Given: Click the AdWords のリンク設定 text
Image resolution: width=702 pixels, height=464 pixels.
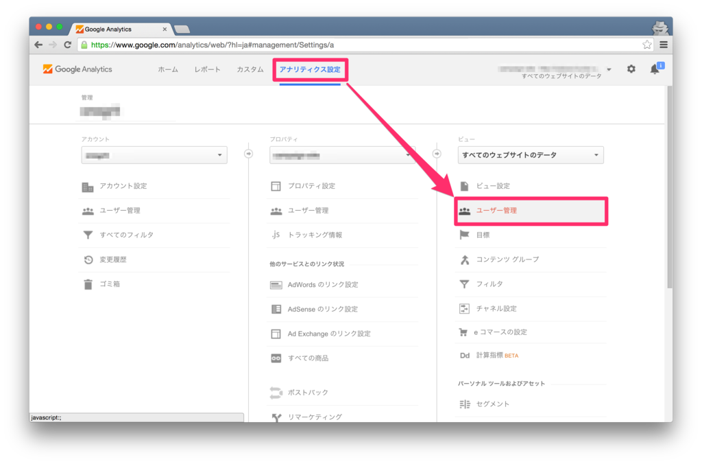Looking at the screenshot, I should (323, 285).
